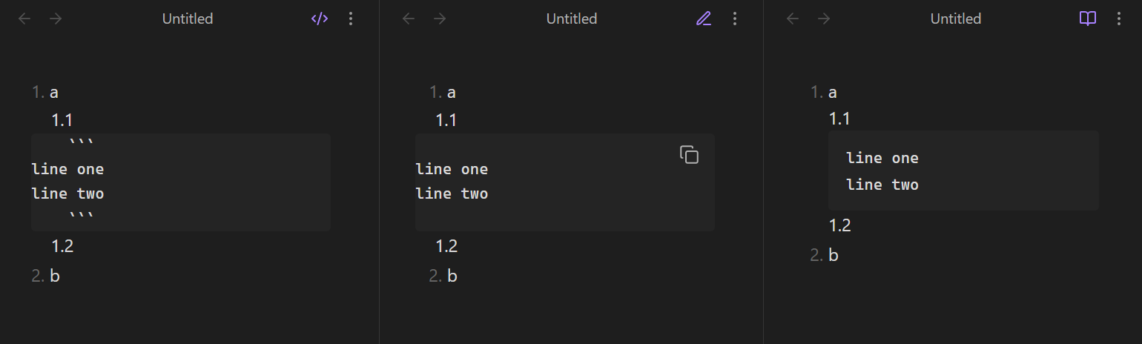
Task: Navigate back in the right pane
Action: (x=793, y=19)
